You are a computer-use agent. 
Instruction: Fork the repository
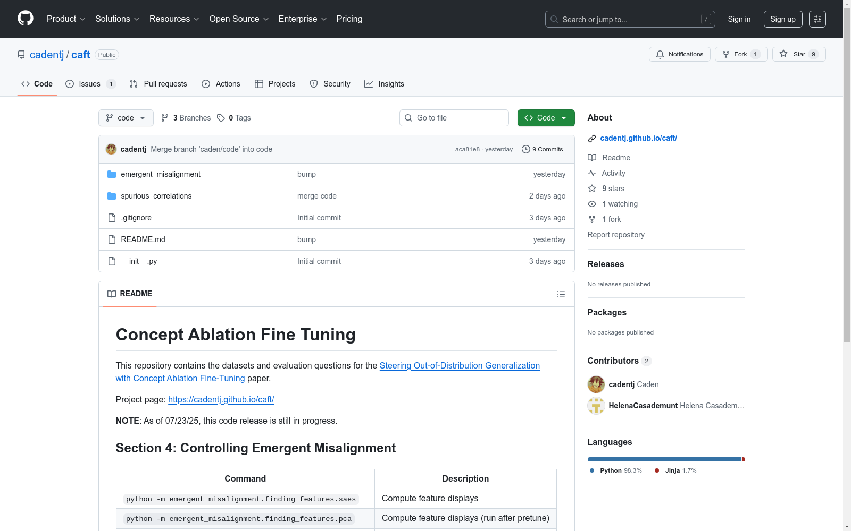pos(741,54)
